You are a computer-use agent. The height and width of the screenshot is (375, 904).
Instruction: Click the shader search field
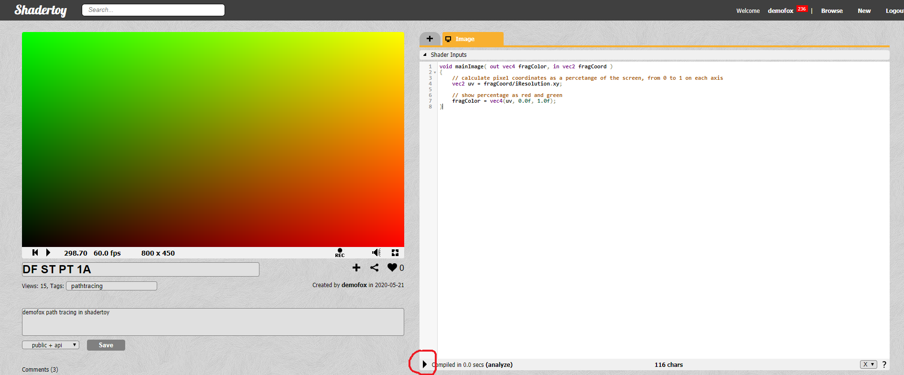tap(153, 10)
